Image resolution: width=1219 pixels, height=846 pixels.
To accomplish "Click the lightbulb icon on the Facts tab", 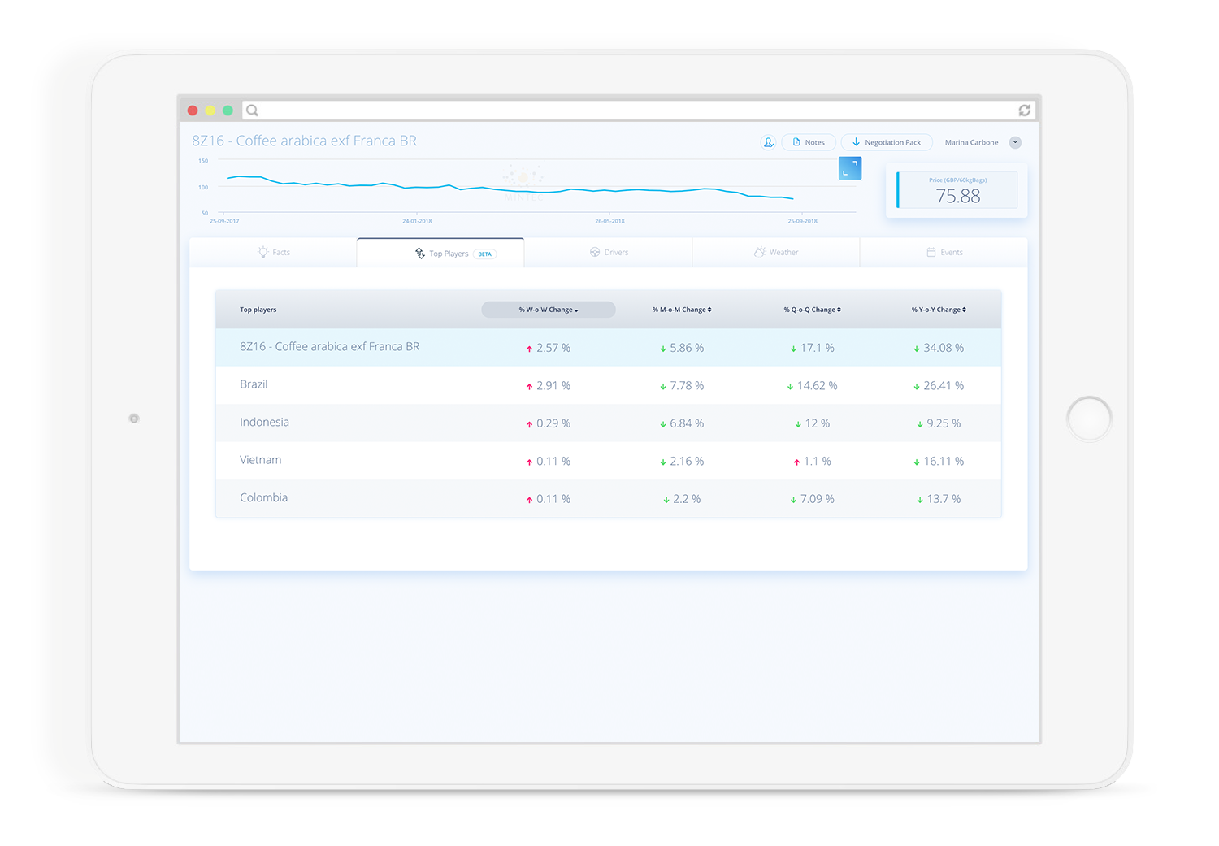I will click(262, 252).
